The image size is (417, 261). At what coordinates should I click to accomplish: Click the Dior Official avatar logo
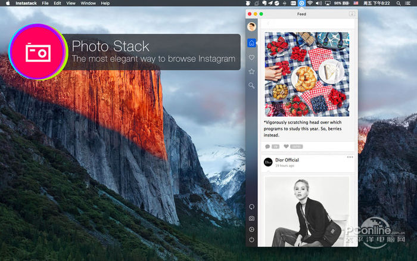[x=268, y=162]
